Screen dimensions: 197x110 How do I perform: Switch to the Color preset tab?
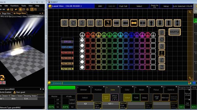[127, 90]
